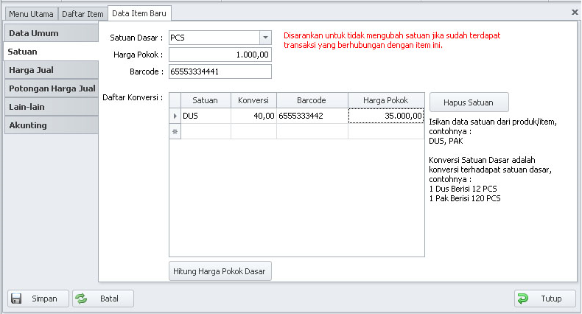Click the Batal refresh arrows icon
The image size is (582, 314).
pos(82,299)
